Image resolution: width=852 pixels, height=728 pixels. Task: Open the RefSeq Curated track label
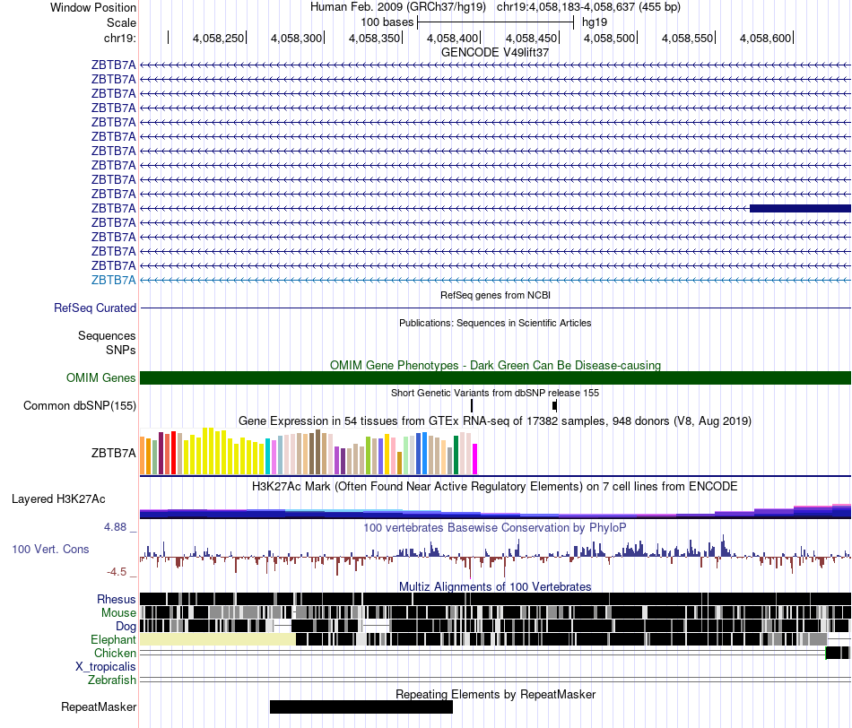pyautogui.click(x=95, y=308)
